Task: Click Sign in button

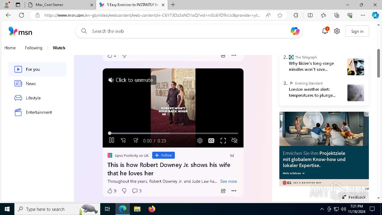Action: click(357, 31)
